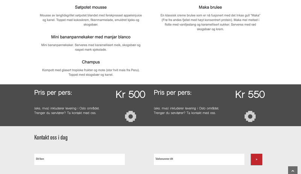
Task: Click the Maka brulee description paragraph
Action: pyautogui.click(x=210, y=22)
